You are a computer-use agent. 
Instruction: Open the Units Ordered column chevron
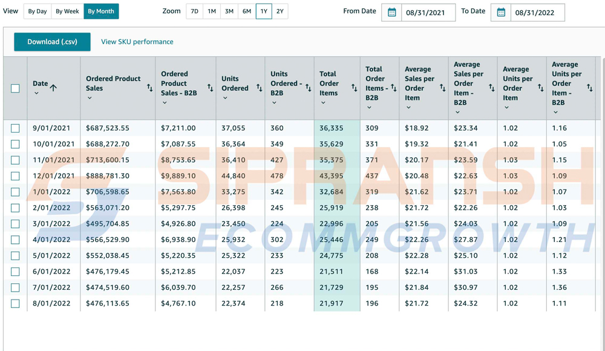click(x=225, y=98)
